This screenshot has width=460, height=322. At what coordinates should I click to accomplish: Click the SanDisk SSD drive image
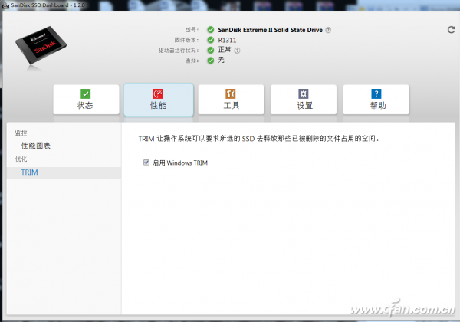click(41, 45)
